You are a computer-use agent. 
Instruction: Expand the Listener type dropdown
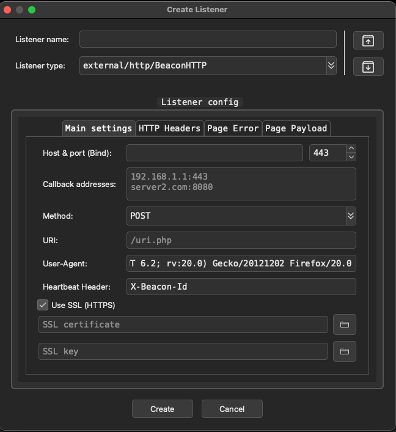click(x=331, y=65)
